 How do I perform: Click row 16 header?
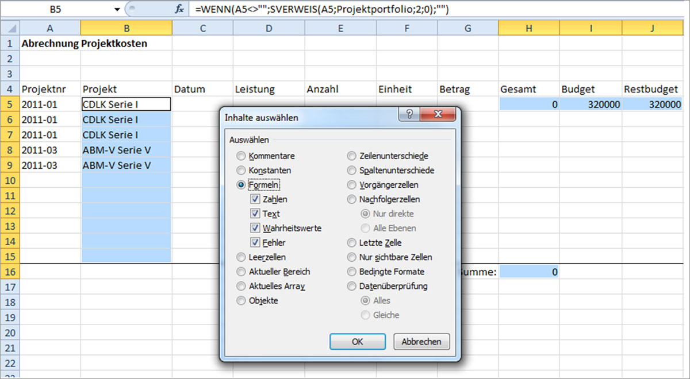10,272
